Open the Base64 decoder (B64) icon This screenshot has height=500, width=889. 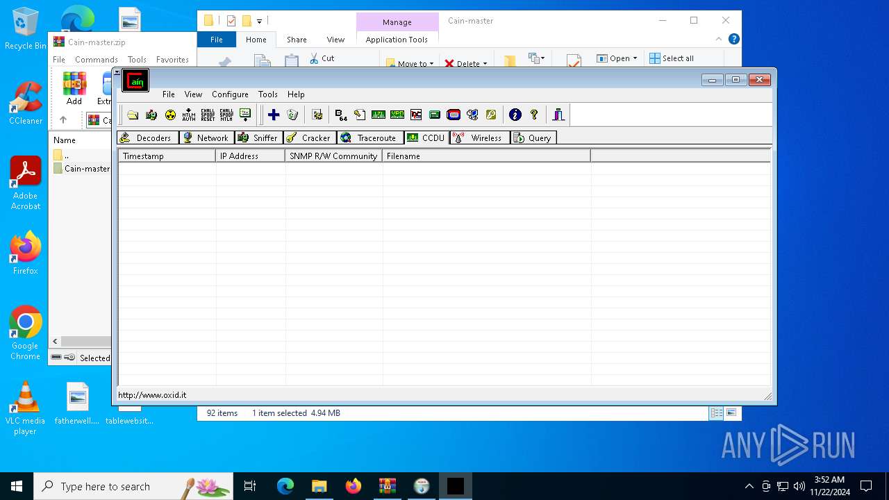point(340,115)
